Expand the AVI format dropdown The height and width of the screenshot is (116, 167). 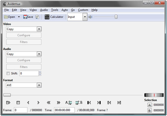pos(39,85)
